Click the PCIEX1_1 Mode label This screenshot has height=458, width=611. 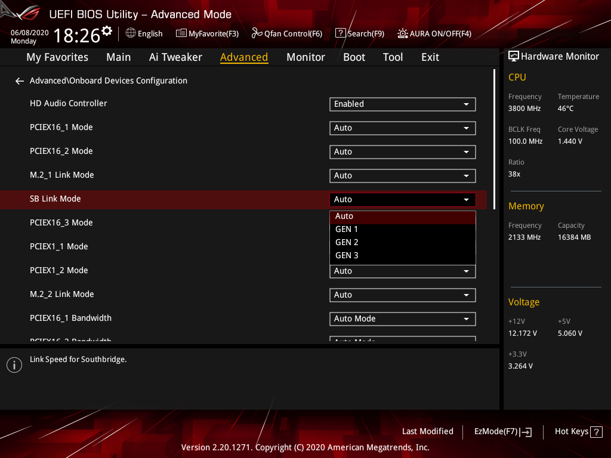[59, 246]
